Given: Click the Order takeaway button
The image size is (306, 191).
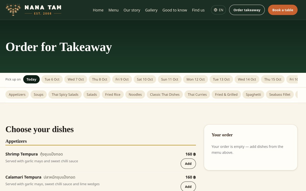Looking at the screenshot, I should [x=247, y=10].
